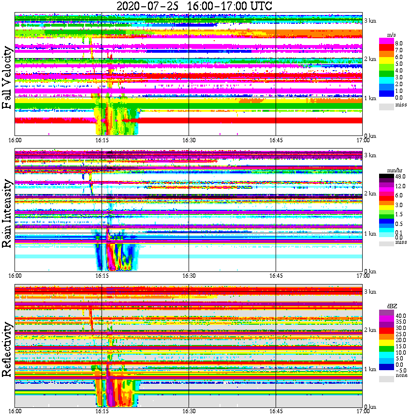The height and width of the screenshot is (420, 411).
Task: Click "16:30" tick under Fall Velocity panel
Action: (x=189, y=140)
